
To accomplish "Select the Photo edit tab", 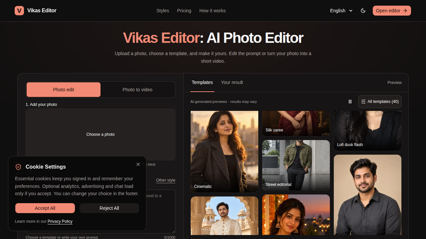I will click(x=63, y=89).
